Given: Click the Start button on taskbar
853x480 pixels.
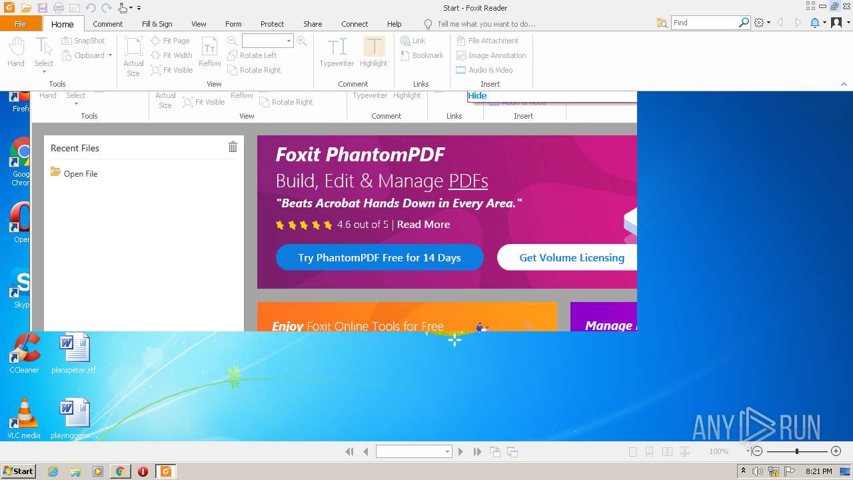Looking at the screenshot, I should [x=19, y=471].
